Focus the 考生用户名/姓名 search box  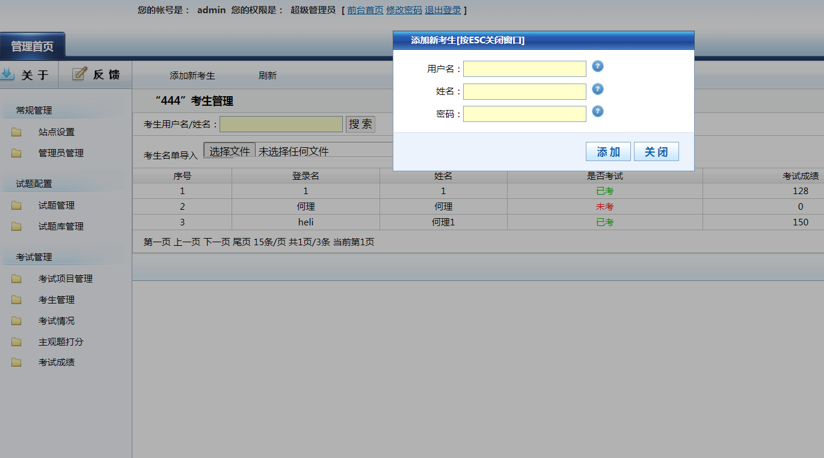click(x=281, y=124)
